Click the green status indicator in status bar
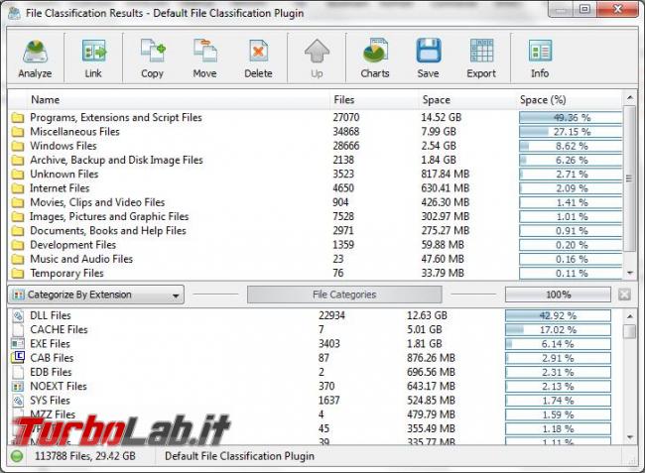The height and width of the screenshot is (473, 645). (x=17, y=456)
